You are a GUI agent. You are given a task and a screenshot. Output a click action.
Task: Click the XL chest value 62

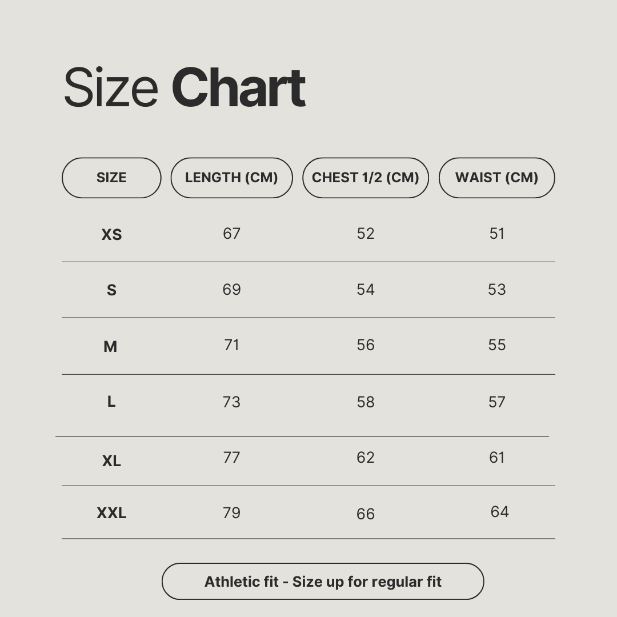(366, 458)
